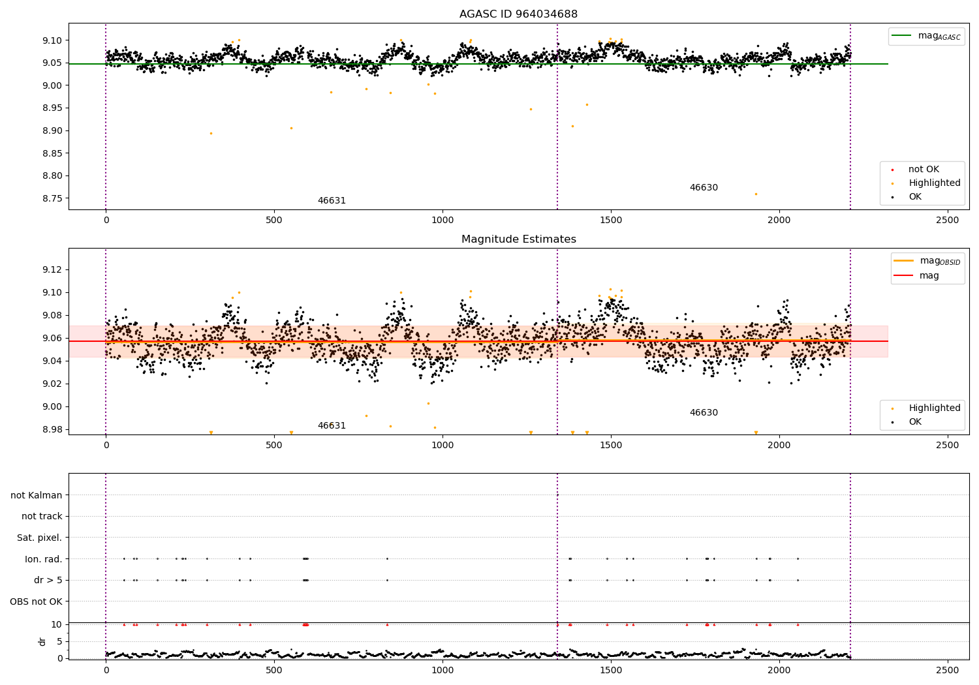Click the 9.04 y-axis tick in Magnitude Estimates plot
Viewport: 979px width, 685px height.
point(52,361)
